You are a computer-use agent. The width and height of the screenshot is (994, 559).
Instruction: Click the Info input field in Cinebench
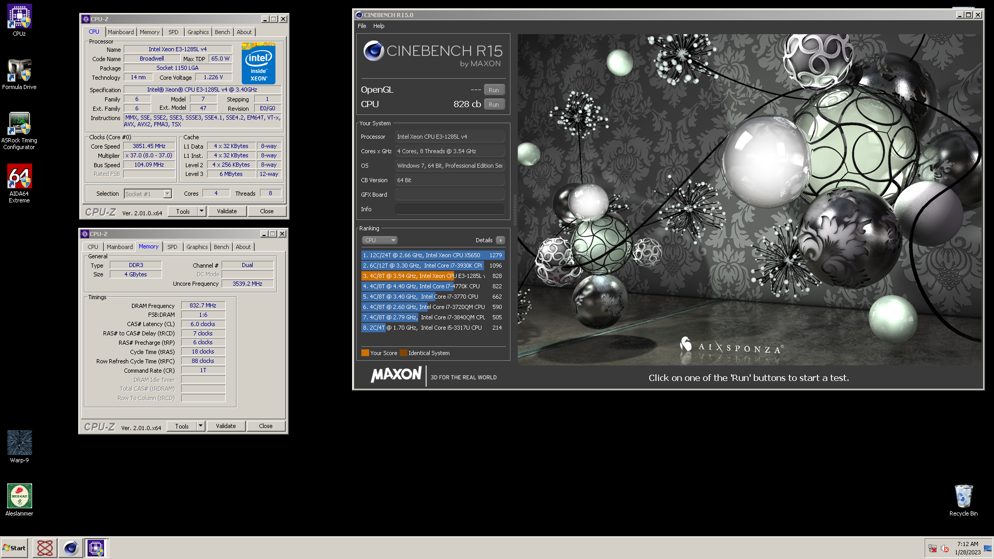[x=449, y=209]
